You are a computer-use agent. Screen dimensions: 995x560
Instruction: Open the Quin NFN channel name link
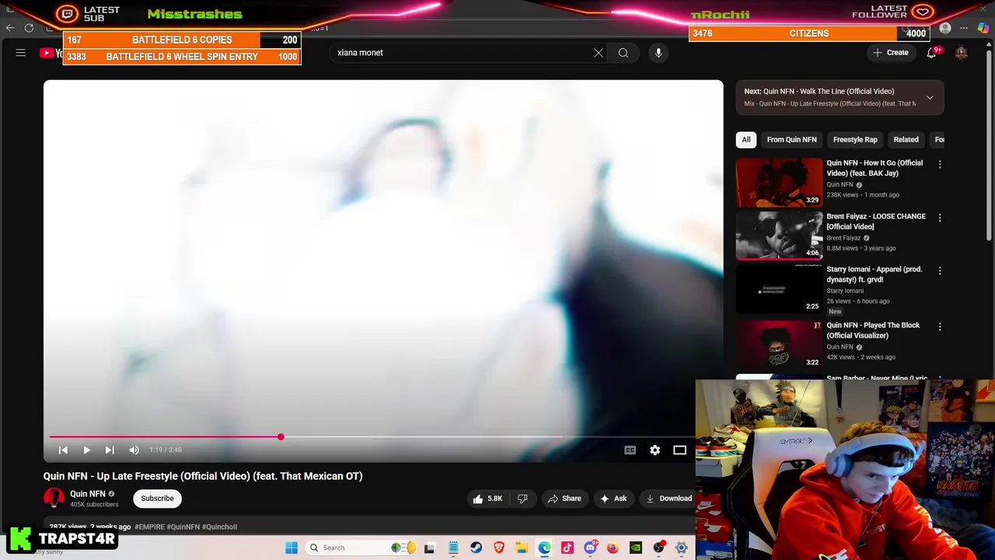(x=87, y=494)
